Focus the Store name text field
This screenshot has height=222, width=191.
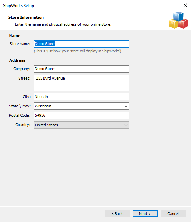click(82, 44)
